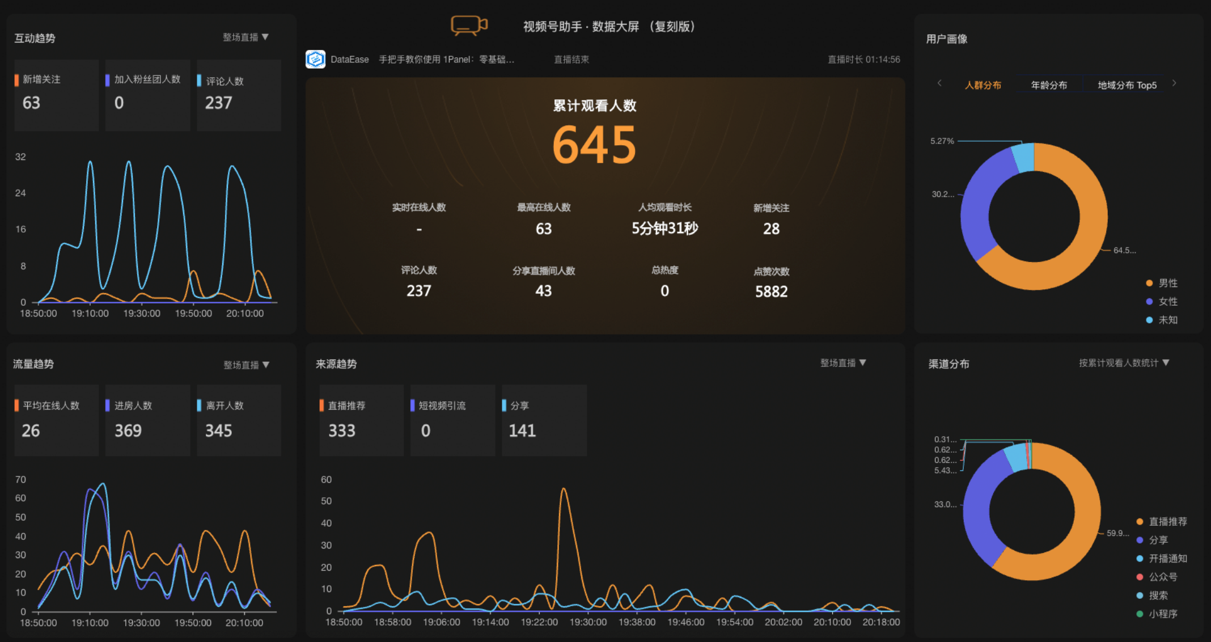Toggle 未知 legend dot in user portrait
Image resolution: width=1211 pixels, height=642 pixels.
[x=1150, y=320]
